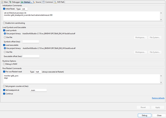Click the Debugger tab bug icon

coord(10,2)
